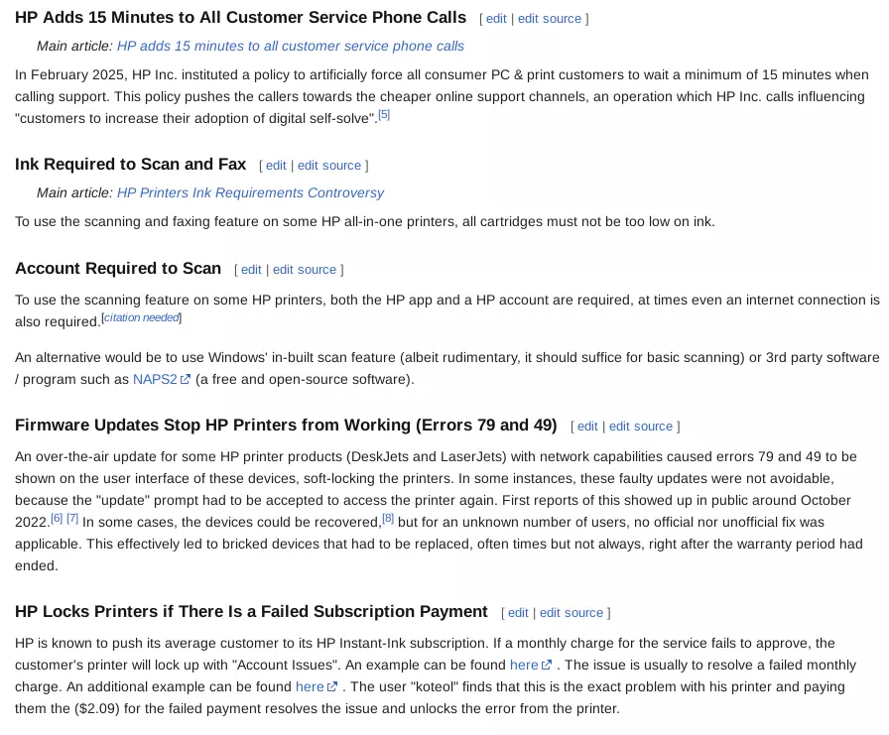Jump to footnote [7]
This screenshot has height=735, width=889.
coord(72,518)
